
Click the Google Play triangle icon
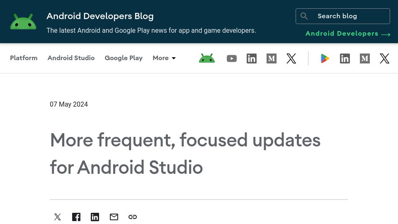325,58
